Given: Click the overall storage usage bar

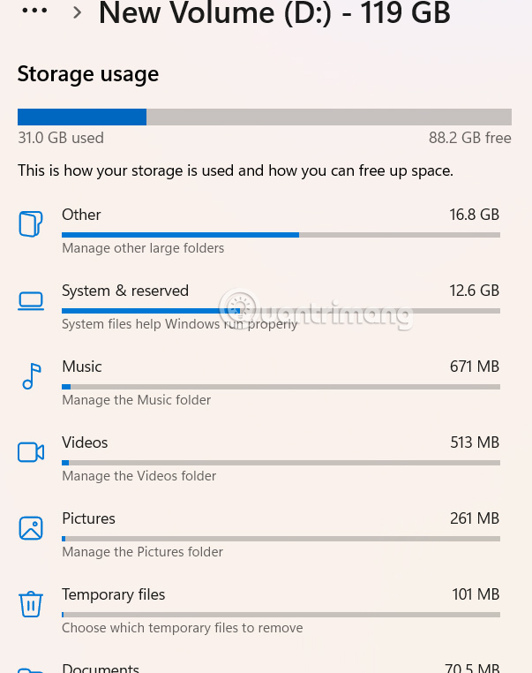Looking at the screenshot, I should coord(264,117).
